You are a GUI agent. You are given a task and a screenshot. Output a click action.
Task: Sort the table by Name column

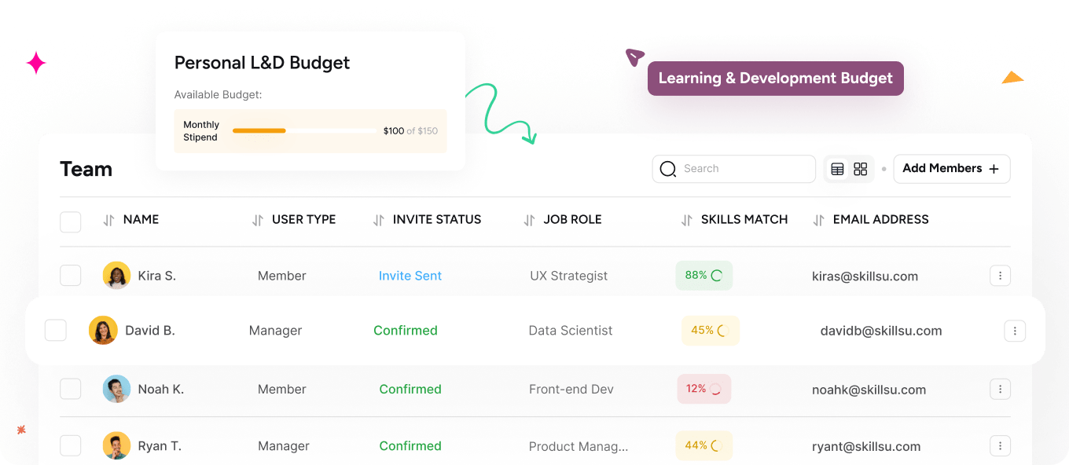point(109,221)
